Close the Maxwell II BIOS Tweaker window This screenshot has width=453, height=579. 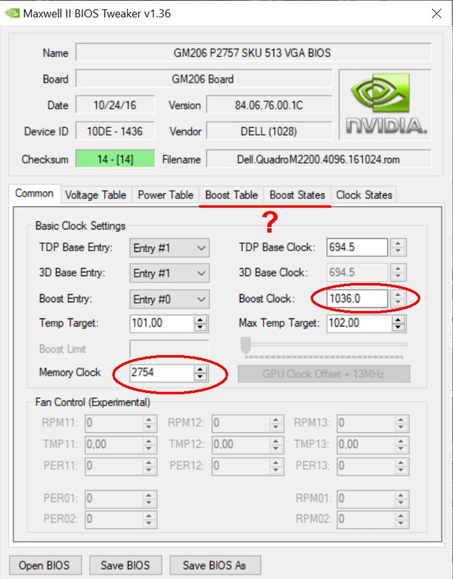[436, 14]
